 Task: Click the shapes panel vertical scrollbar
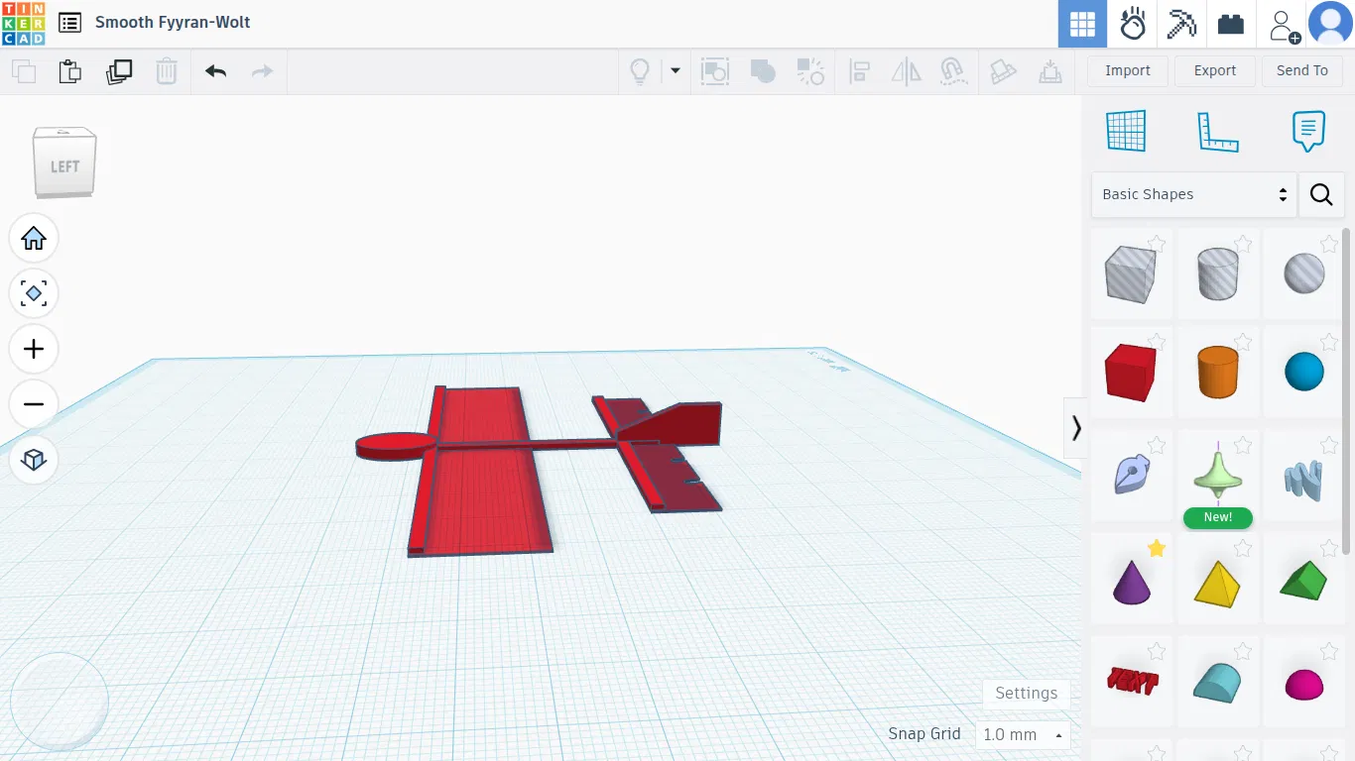pyautogui.click(x=1346, y=391)
